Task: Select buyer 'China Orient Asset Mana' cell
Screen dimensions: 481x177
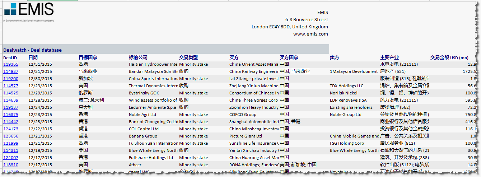Action: [254, 64]
